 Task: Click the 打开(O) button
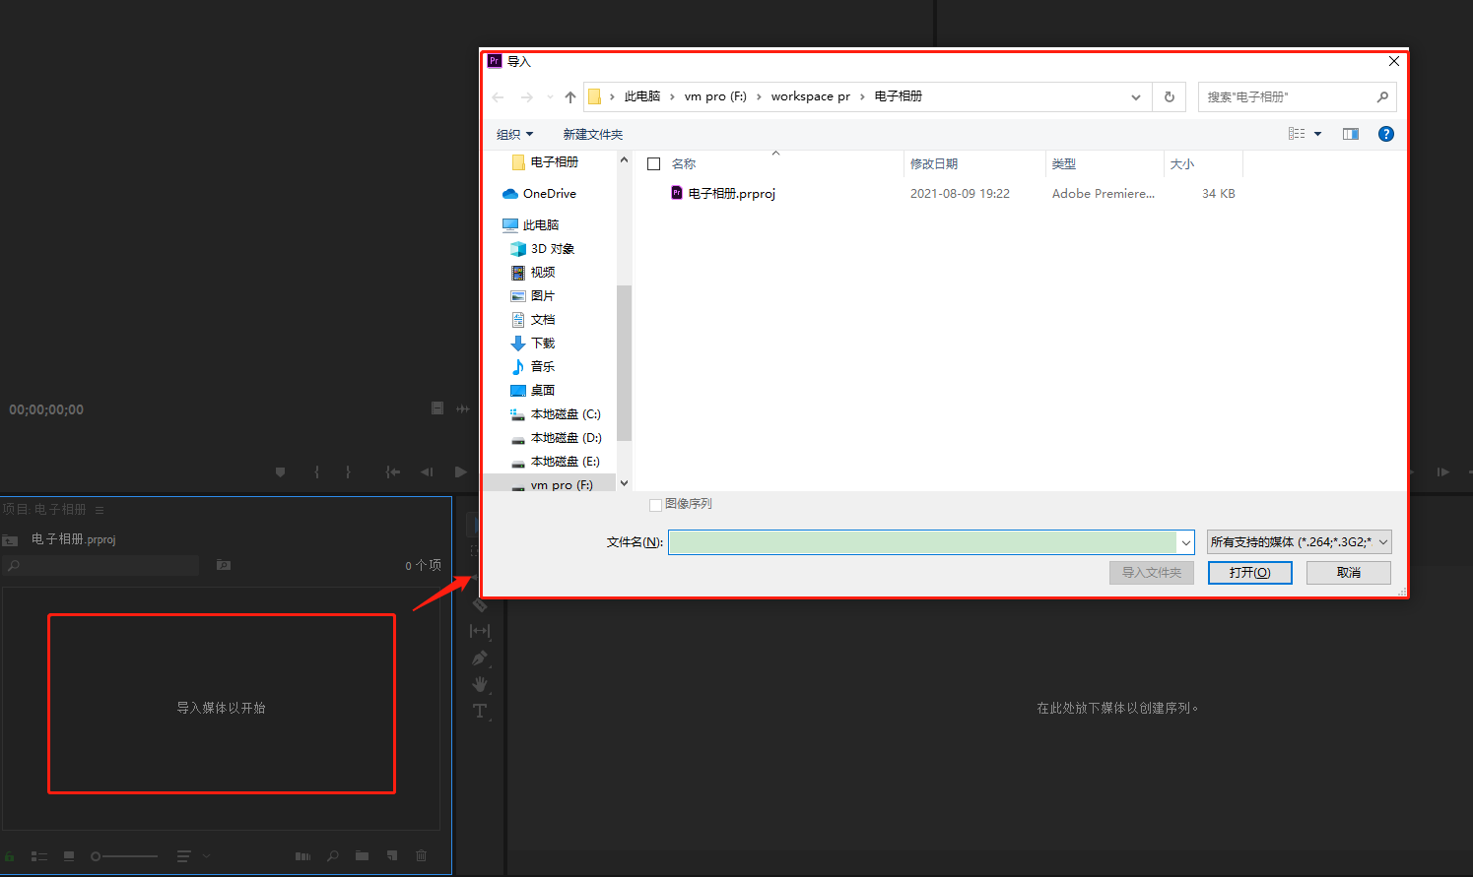(x=1250, y=573)
